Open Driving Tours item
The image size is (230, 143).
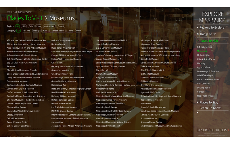coord(204,88)
